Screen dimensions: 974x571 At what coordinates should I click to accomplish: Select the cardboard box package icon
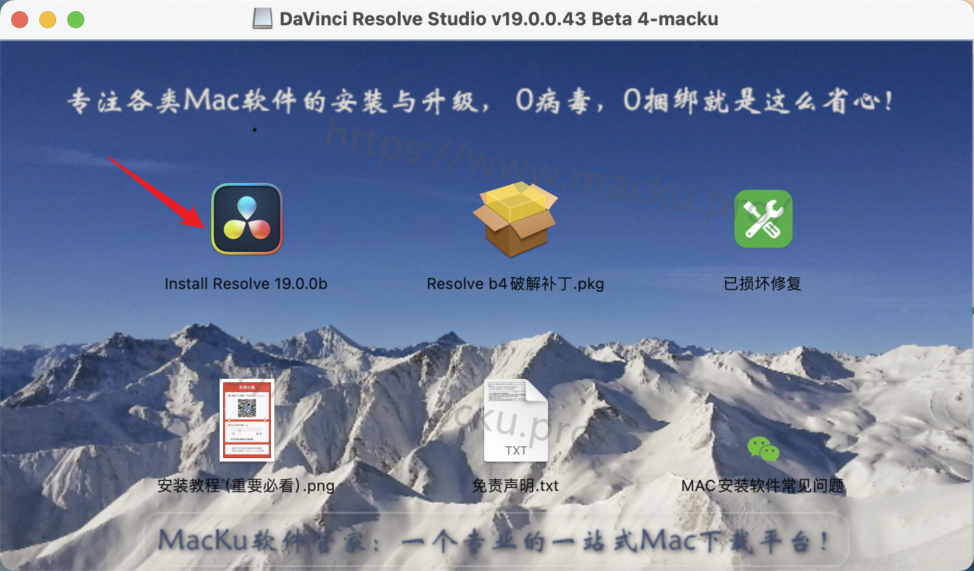click(515, 219)
